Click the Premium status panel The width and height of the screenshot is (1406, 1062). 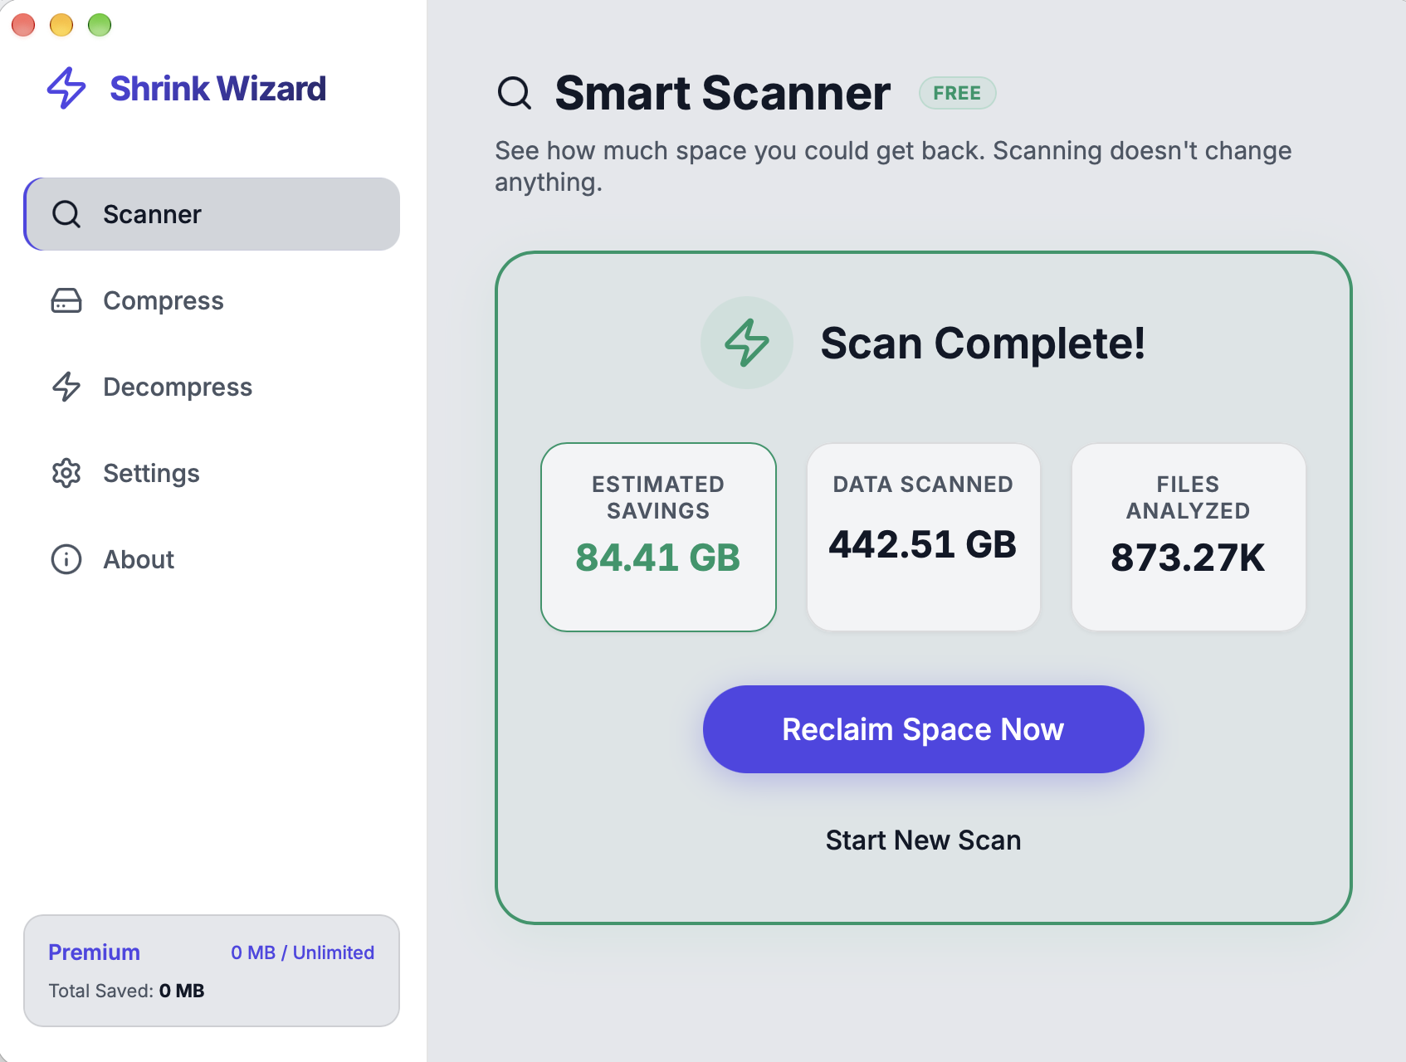pos(212,971)
